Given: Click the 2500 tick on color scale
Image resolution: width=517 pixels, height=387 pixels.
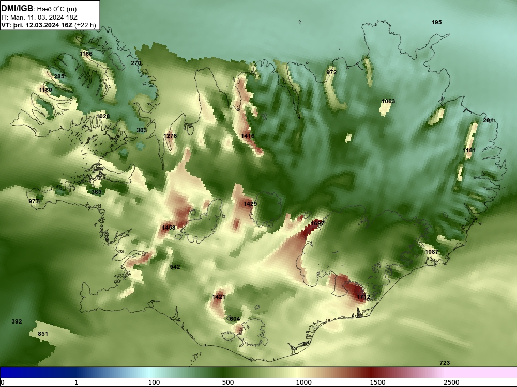Looking at the screenshot, I should click(451, 382).
